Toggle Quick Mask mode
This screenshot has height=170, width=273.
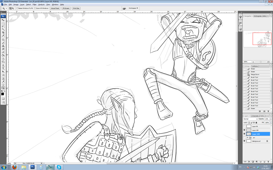tap(3, 99)
